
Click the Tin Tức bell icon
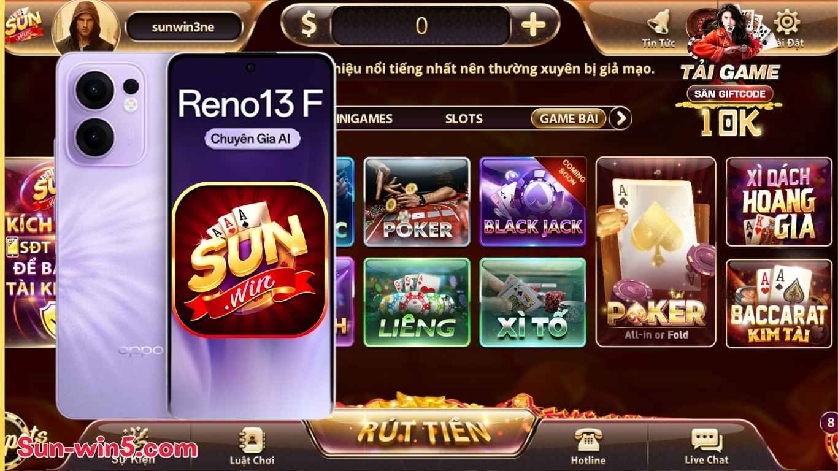click(x=658, y=23)
